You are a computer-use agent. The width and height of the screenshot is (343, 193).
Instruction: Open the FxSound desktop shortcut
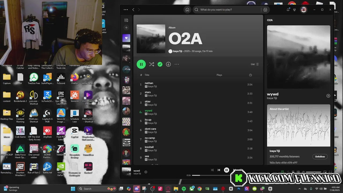coord(61,79)
